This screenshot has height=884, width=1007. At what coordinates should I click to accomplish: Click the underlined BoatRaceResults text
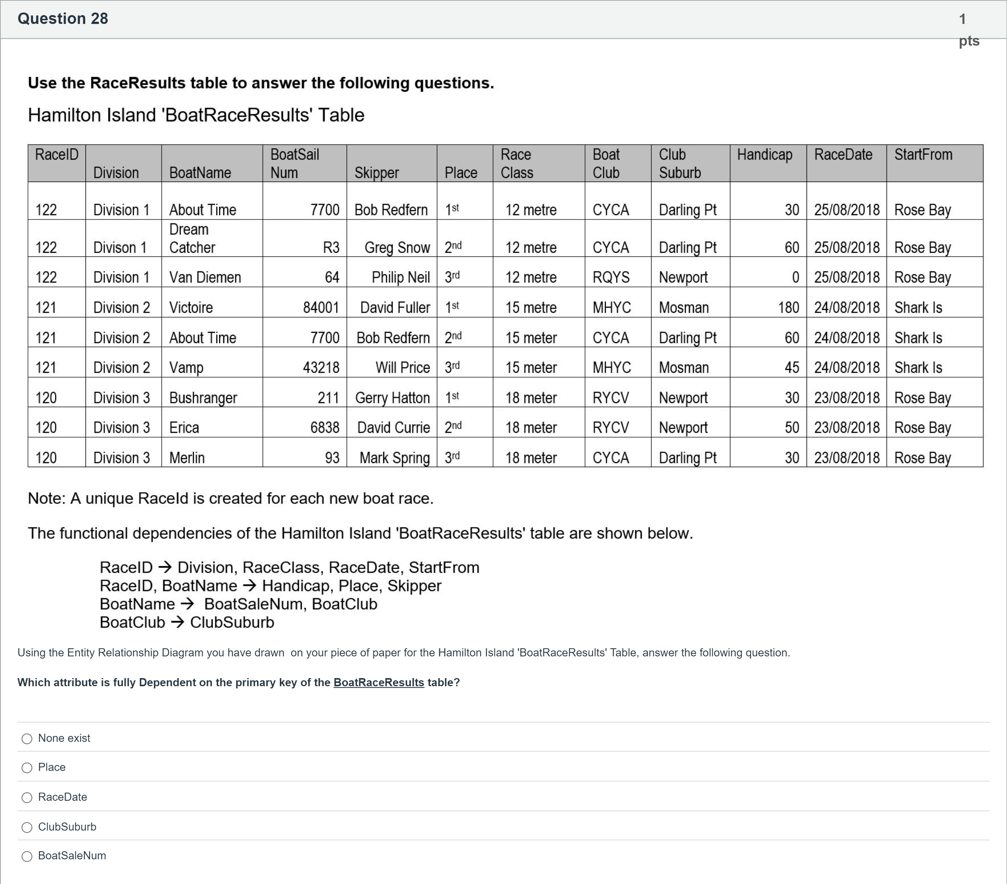(x=378, y=683)
